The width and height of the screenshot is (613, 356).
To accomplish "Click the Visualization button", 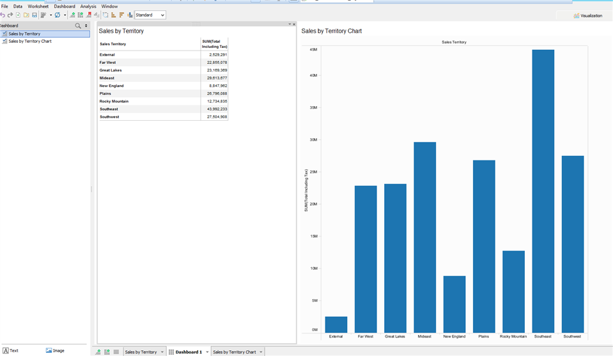I will pos(587,15).
